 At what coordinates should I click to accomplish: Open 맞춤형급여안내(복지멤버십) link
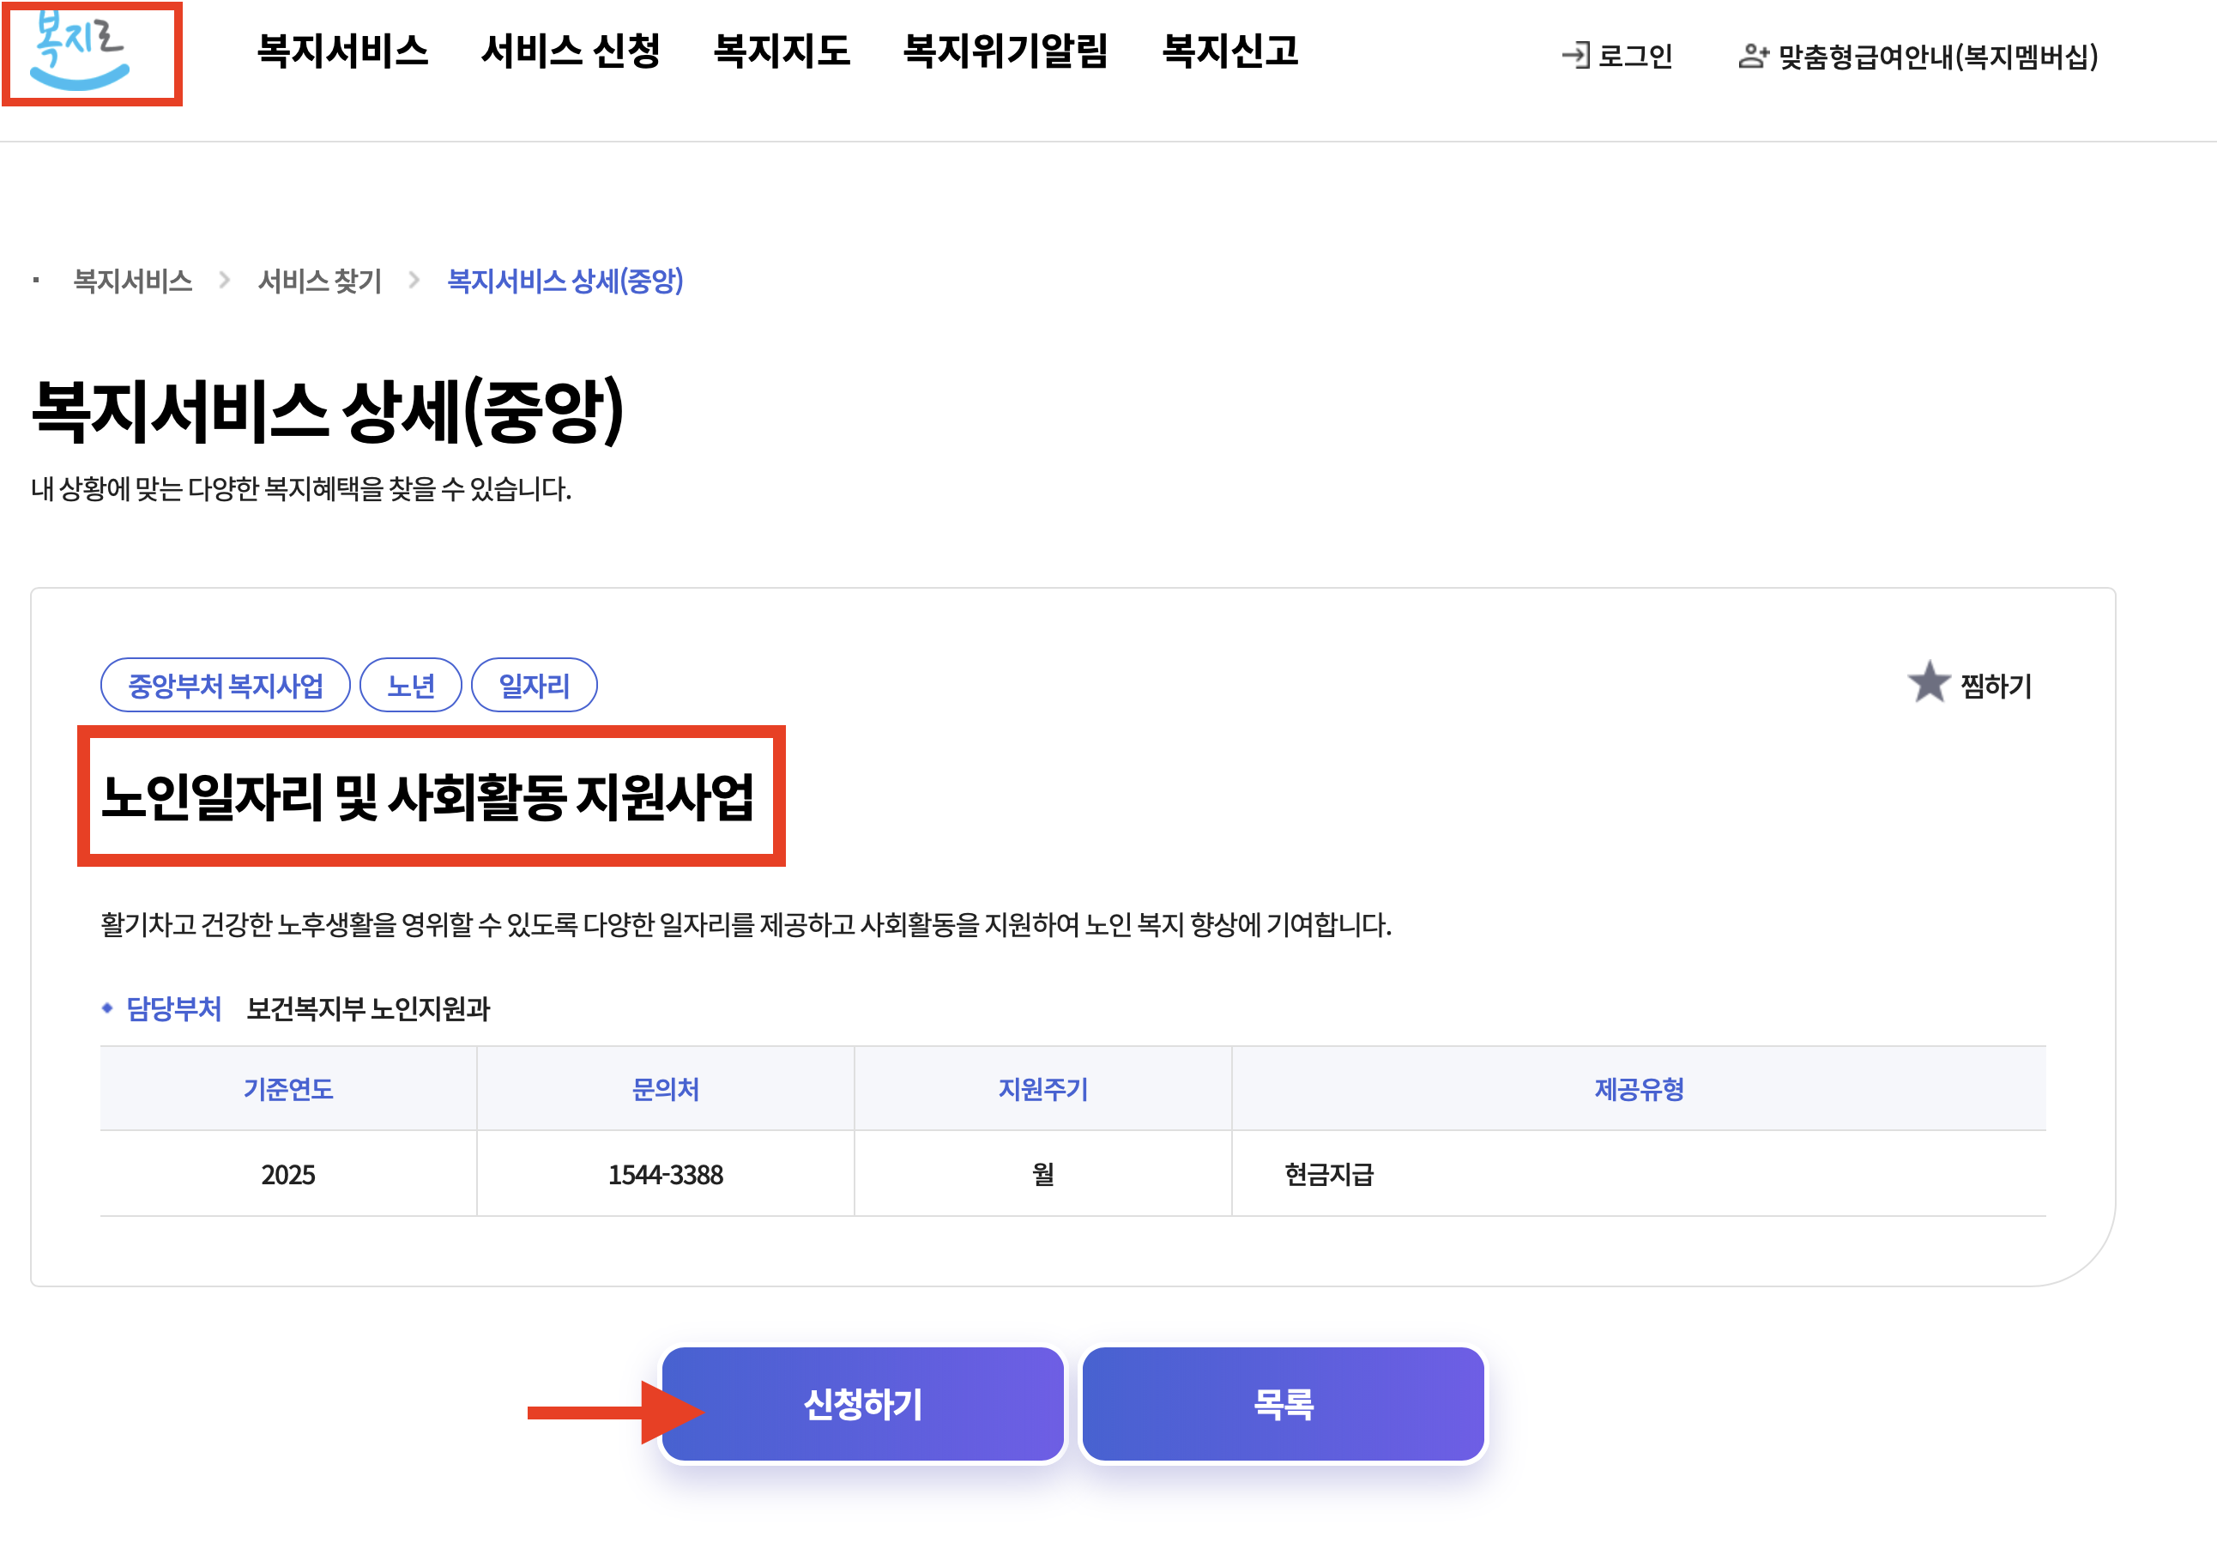(x=1937, y=57)
